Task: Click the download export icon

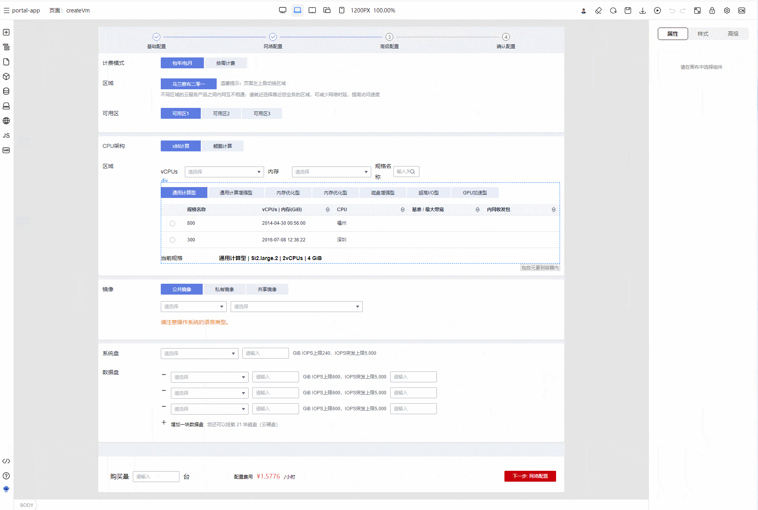Action: tap(643, 10)
